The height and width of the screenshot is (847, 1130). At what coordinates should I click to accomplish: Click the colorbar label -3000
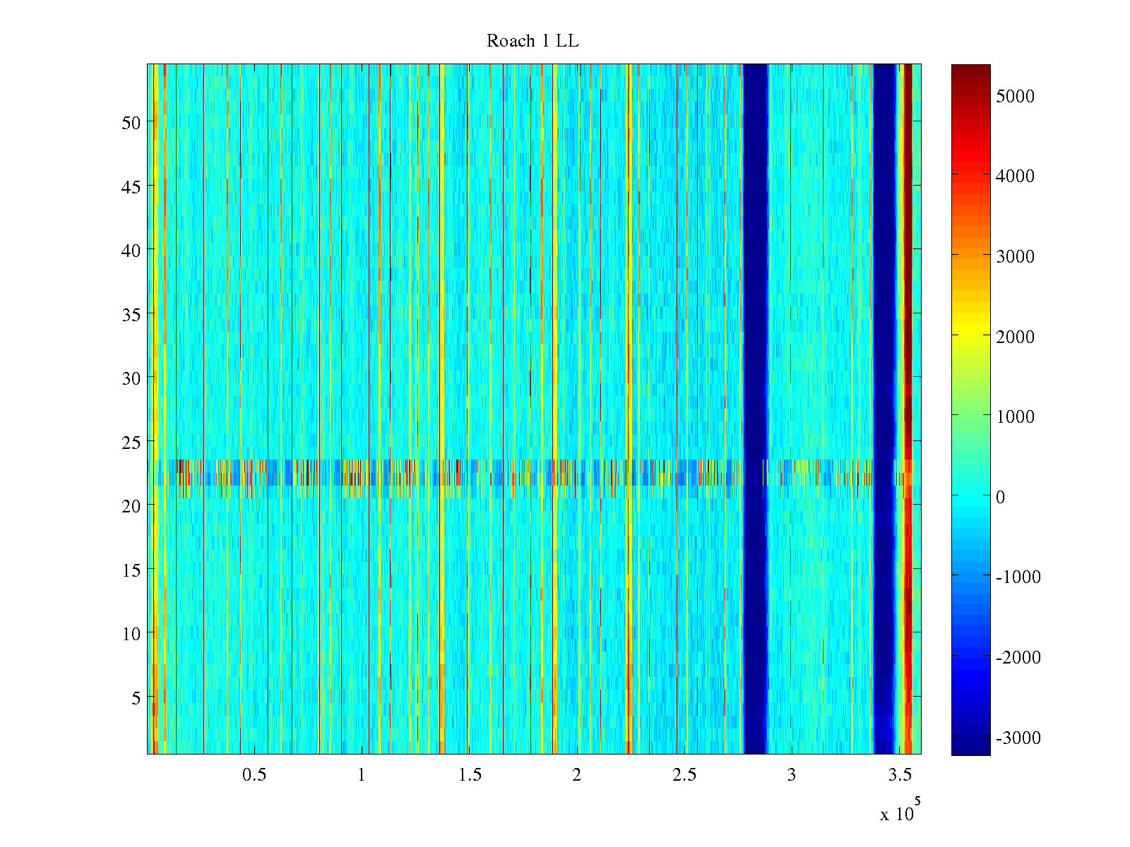point(1018,738)
